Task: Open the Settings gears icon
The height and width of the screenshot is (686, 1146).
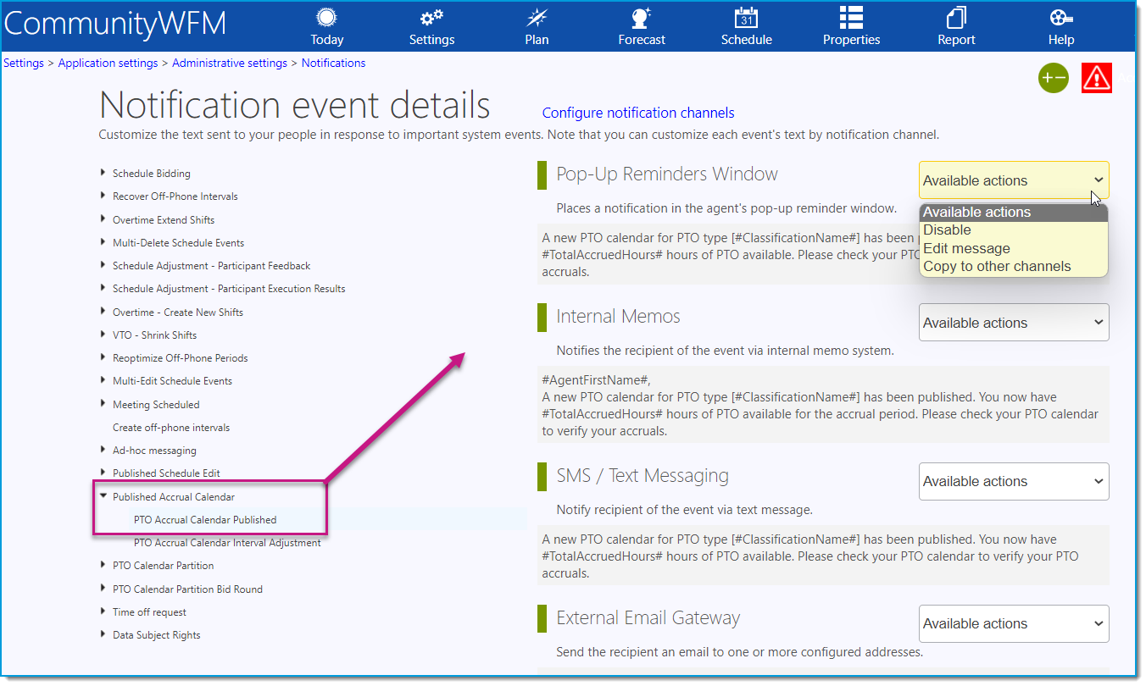Action: coord(431,18)
